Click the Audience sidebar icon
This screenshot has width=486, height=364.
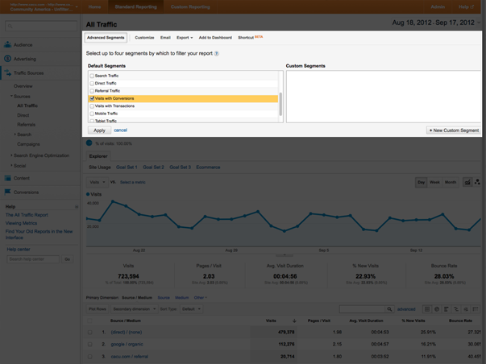click(7, 44)
